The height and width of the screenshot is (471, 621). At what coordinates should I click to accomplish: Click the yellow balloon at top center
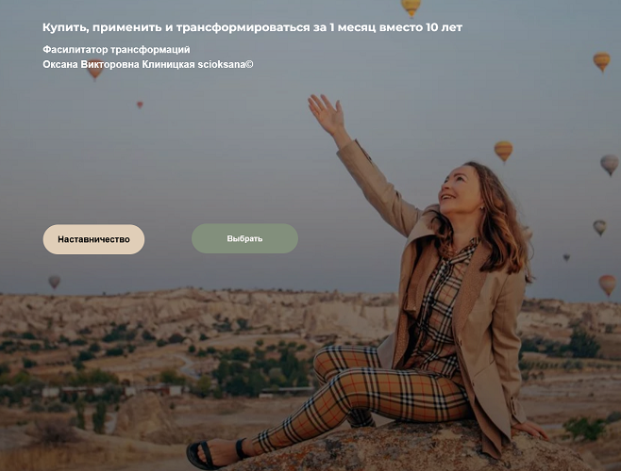pyautogui.click(x=411, y=8)
